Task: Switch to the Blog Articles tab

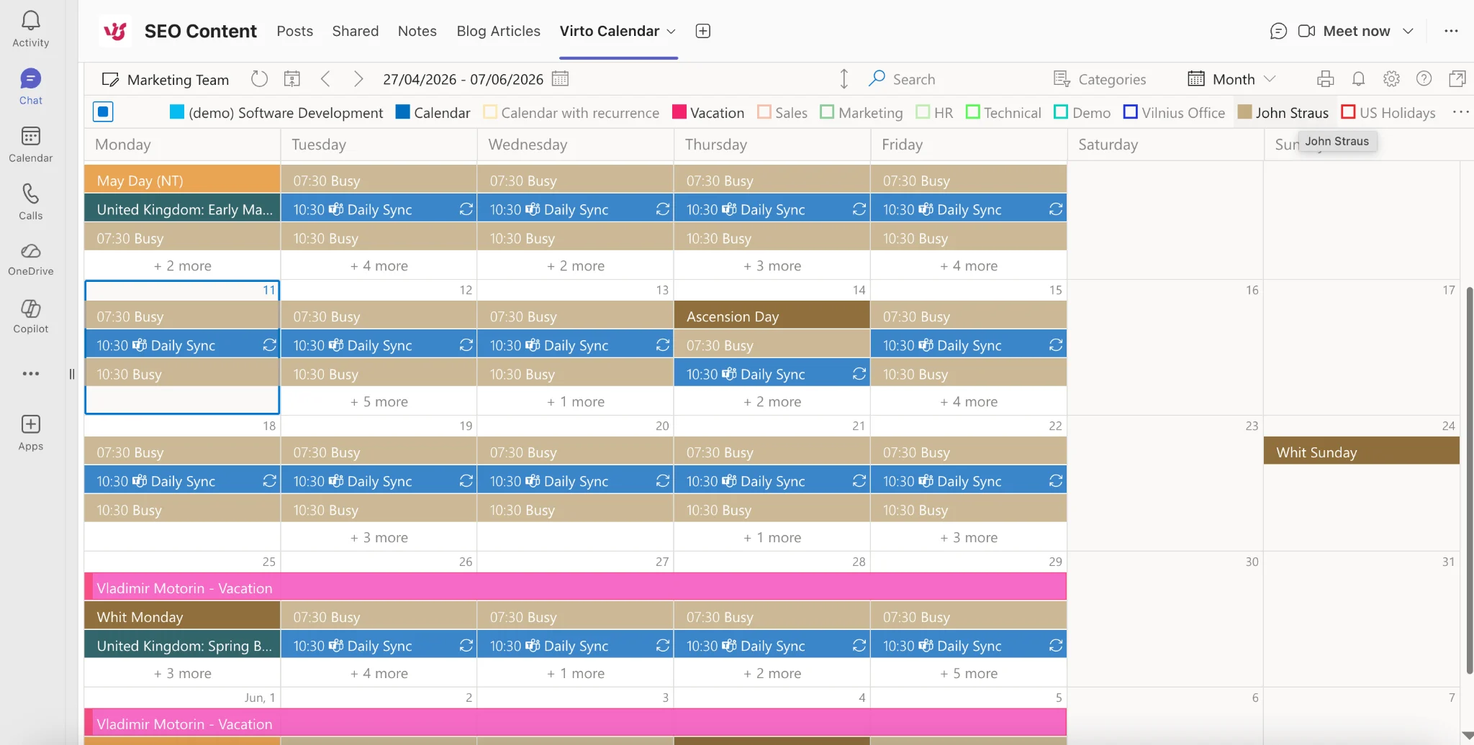Action: (x=498, y=31)
